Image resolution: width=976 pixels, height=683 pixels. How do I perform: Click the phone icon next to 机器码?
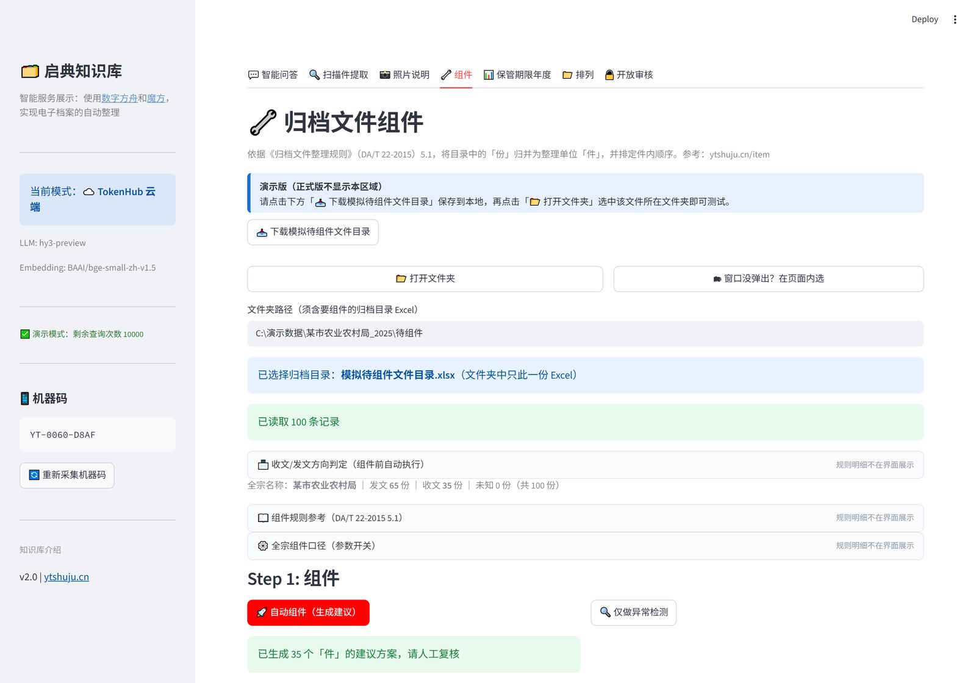[x=25, y=399]
